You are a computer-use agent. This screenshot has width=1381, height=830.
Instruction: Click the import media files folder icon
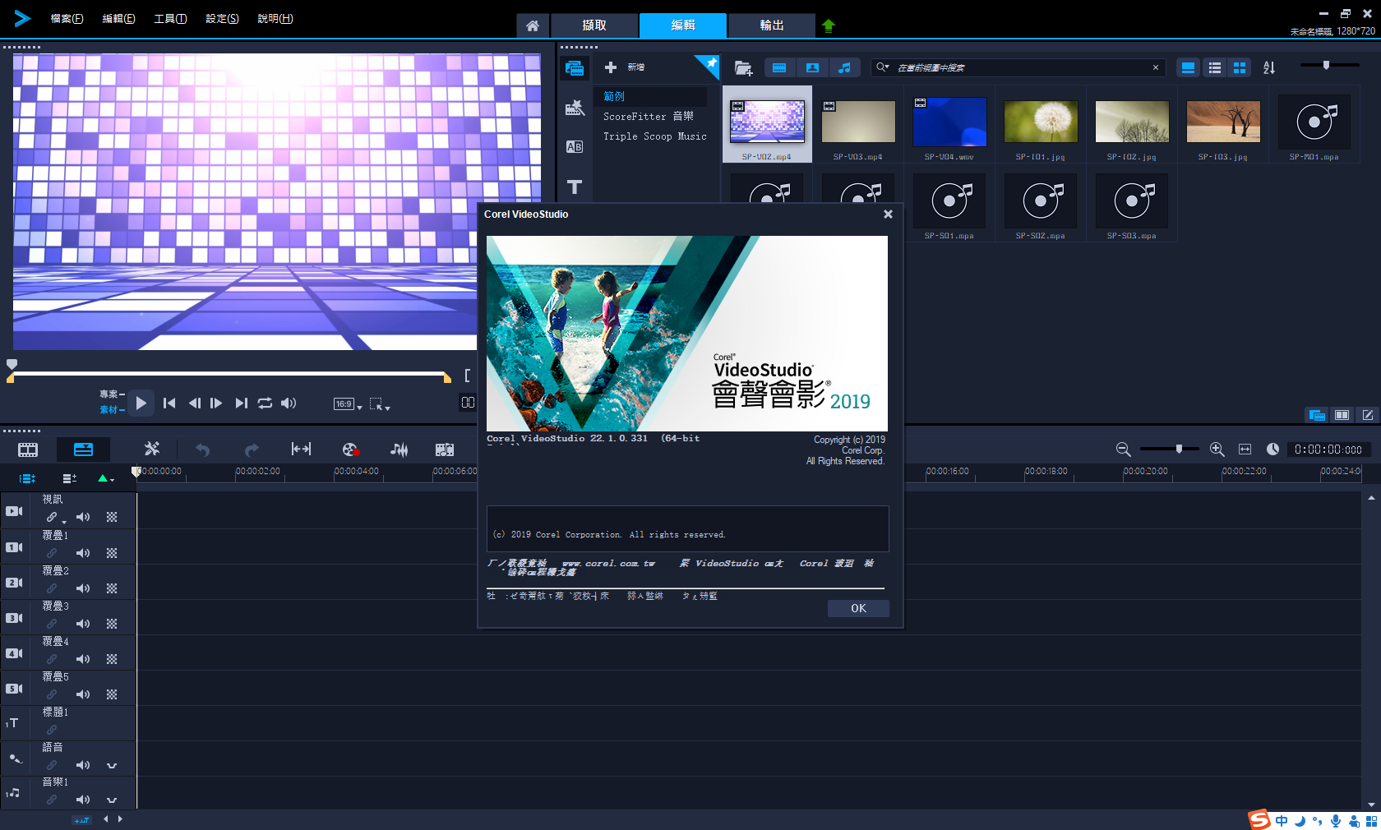743,68
